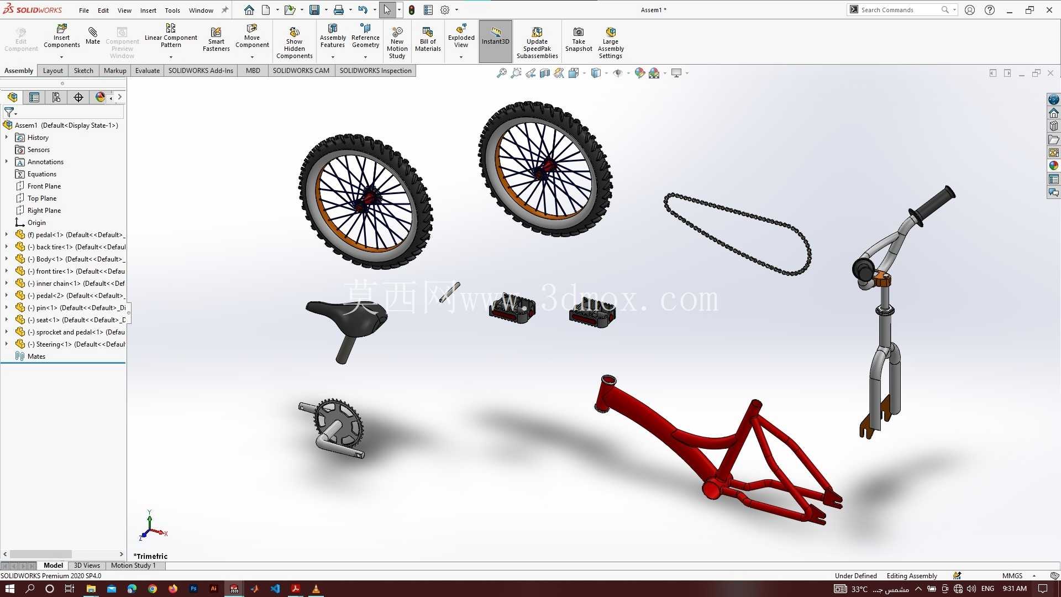Open Chrome from the taskbar
1061x597 pixels.
click(153, 589)
